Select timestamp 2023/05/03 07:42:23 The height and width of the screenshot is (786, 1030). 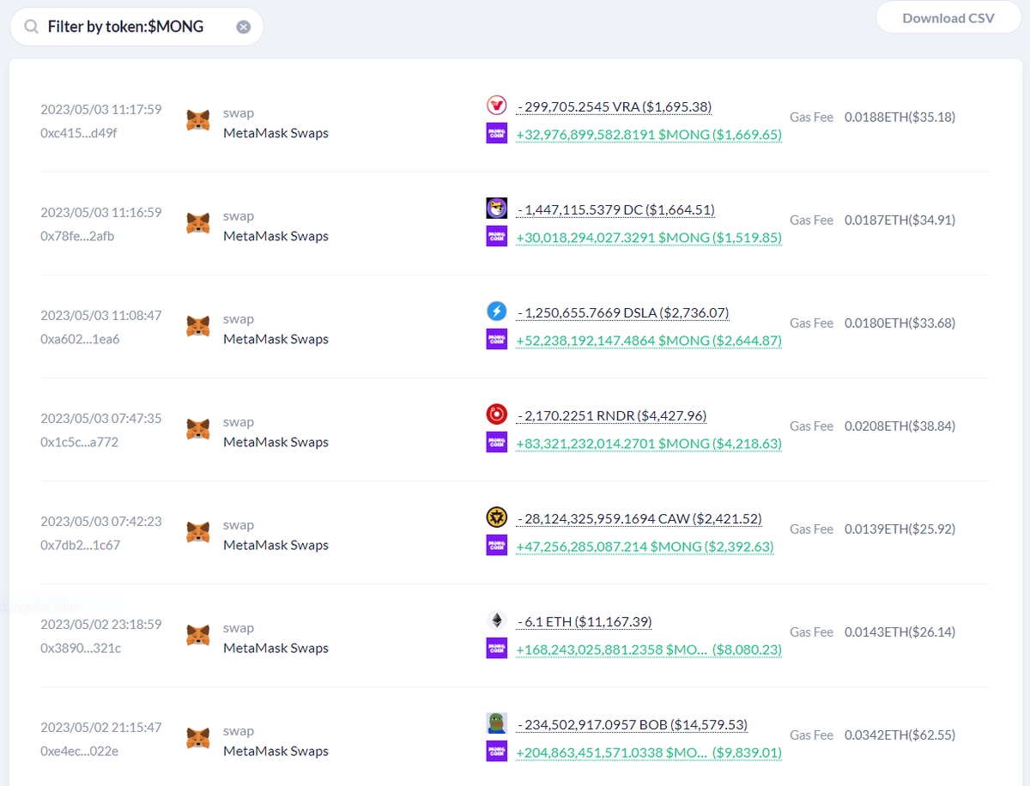pyautogui.click(x=101, y=521)
